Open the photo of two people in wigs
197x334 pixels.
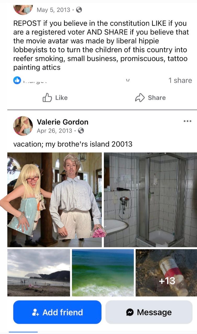click(54, 200)
